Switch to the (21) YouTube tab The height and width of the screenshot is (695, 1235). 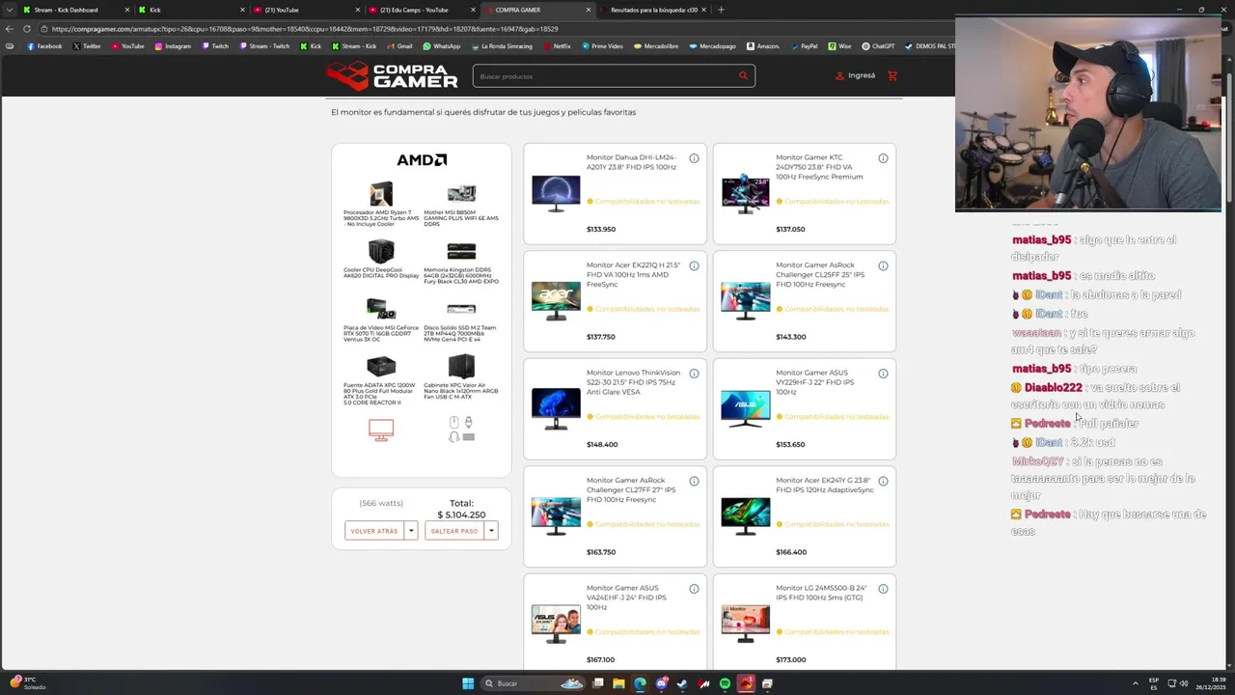click(307, 10)
